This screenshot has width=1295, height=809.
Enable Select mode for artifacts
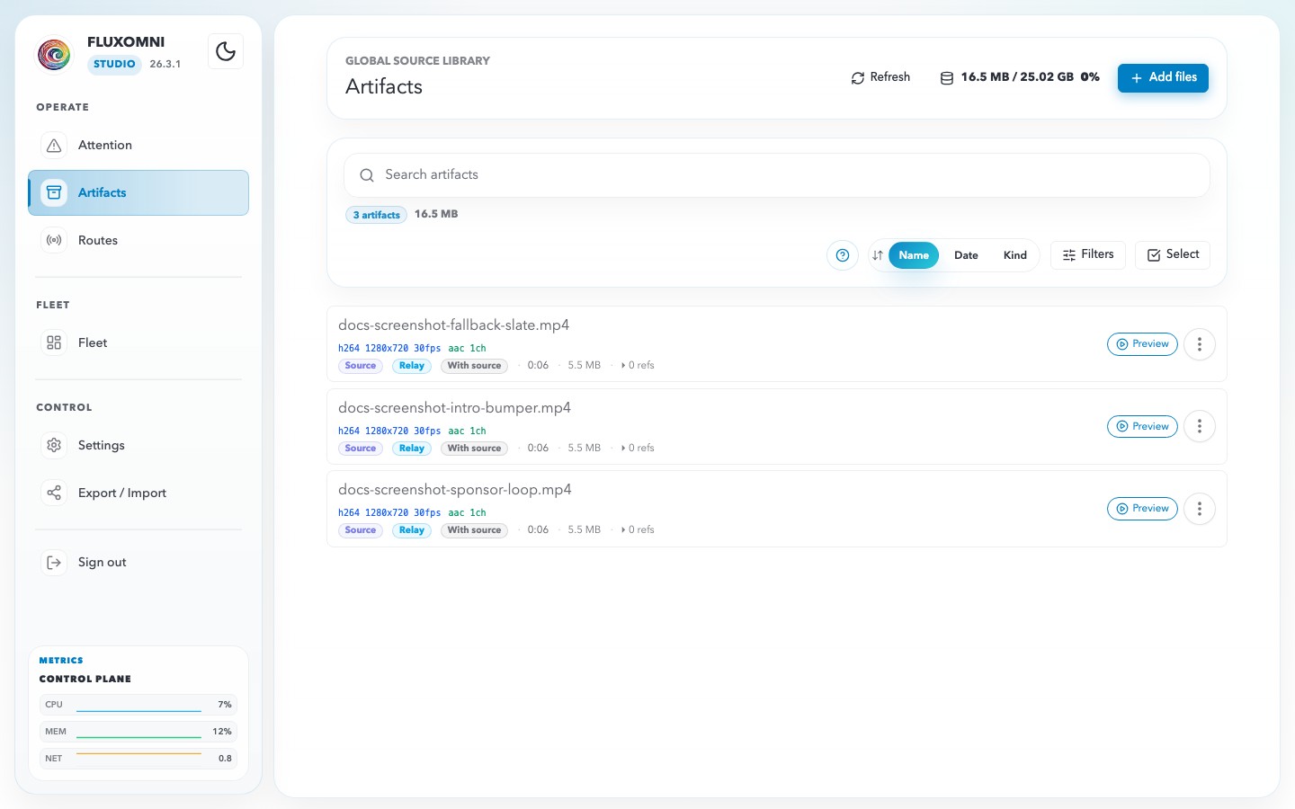(x=1173, y=254)
